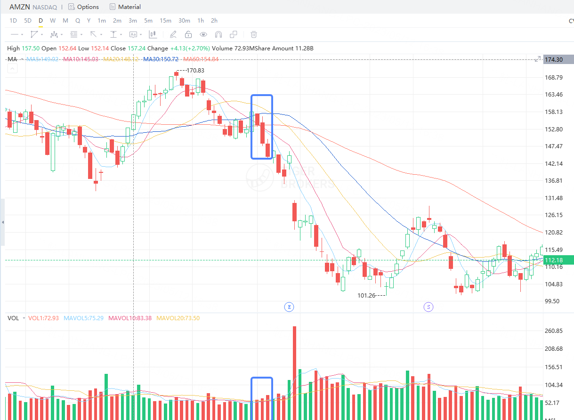
Task: Click the MA5:149.02 indicator label
Action: [42, 59]
